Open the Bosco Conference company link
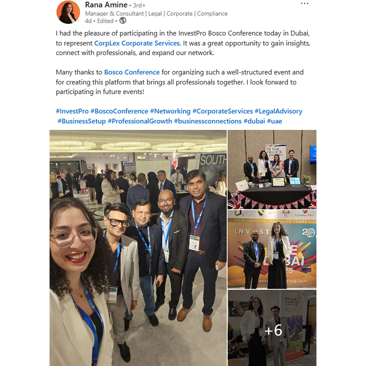Image resolution: width=366 pixels, height=366 pixels. click(x=131, y=72)
